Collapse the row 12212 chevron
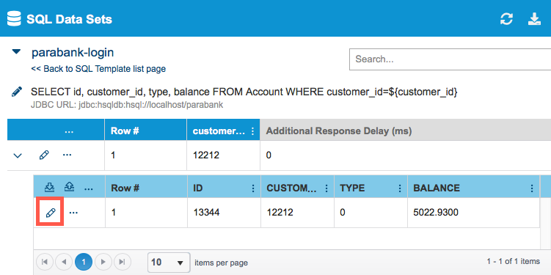 coord(17,155)
